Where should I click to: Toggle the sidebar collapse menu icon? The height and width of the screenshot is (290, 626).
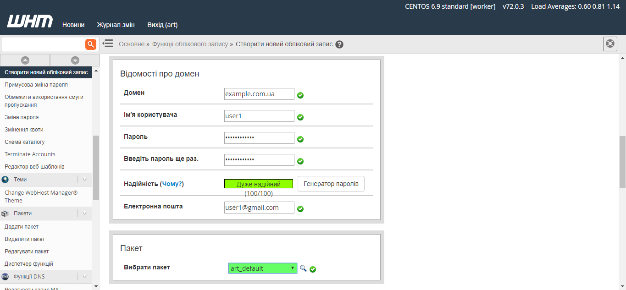(108, 44)
